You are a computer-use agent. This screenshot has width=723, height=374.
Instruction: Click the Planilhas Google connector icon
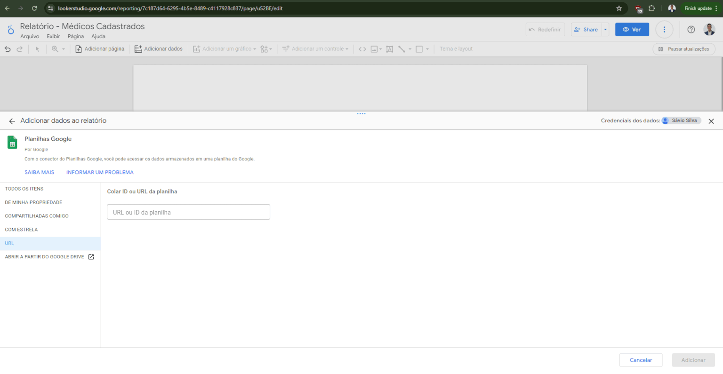coord(12,142)
